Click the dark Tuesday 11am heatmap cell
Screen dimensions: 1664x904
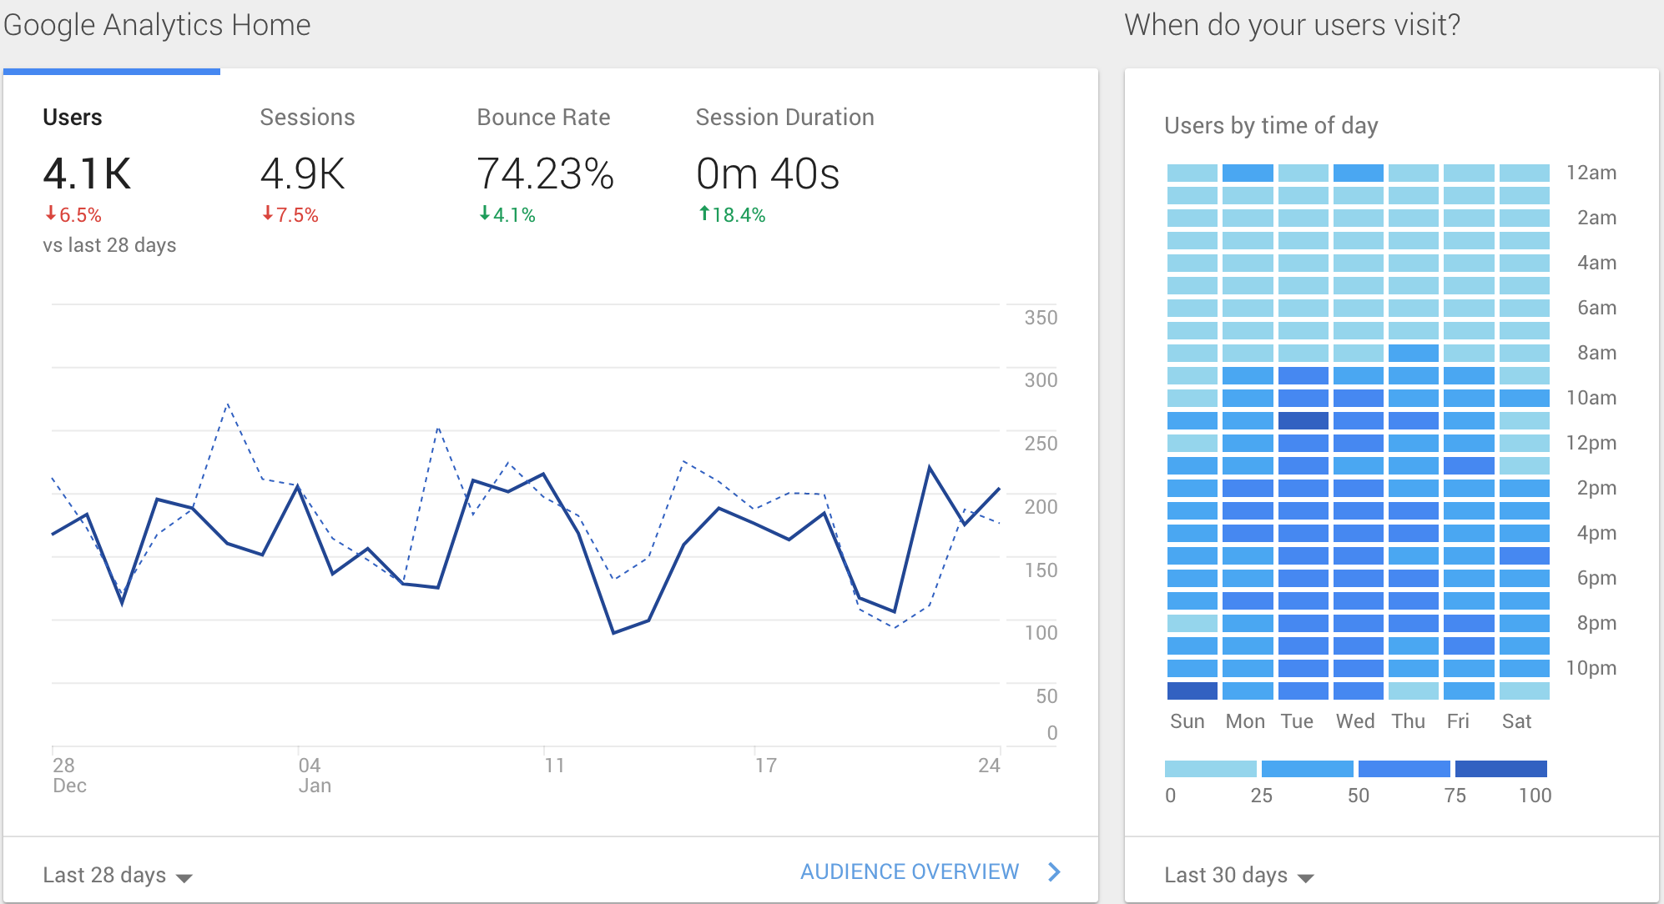point(1303,420)
